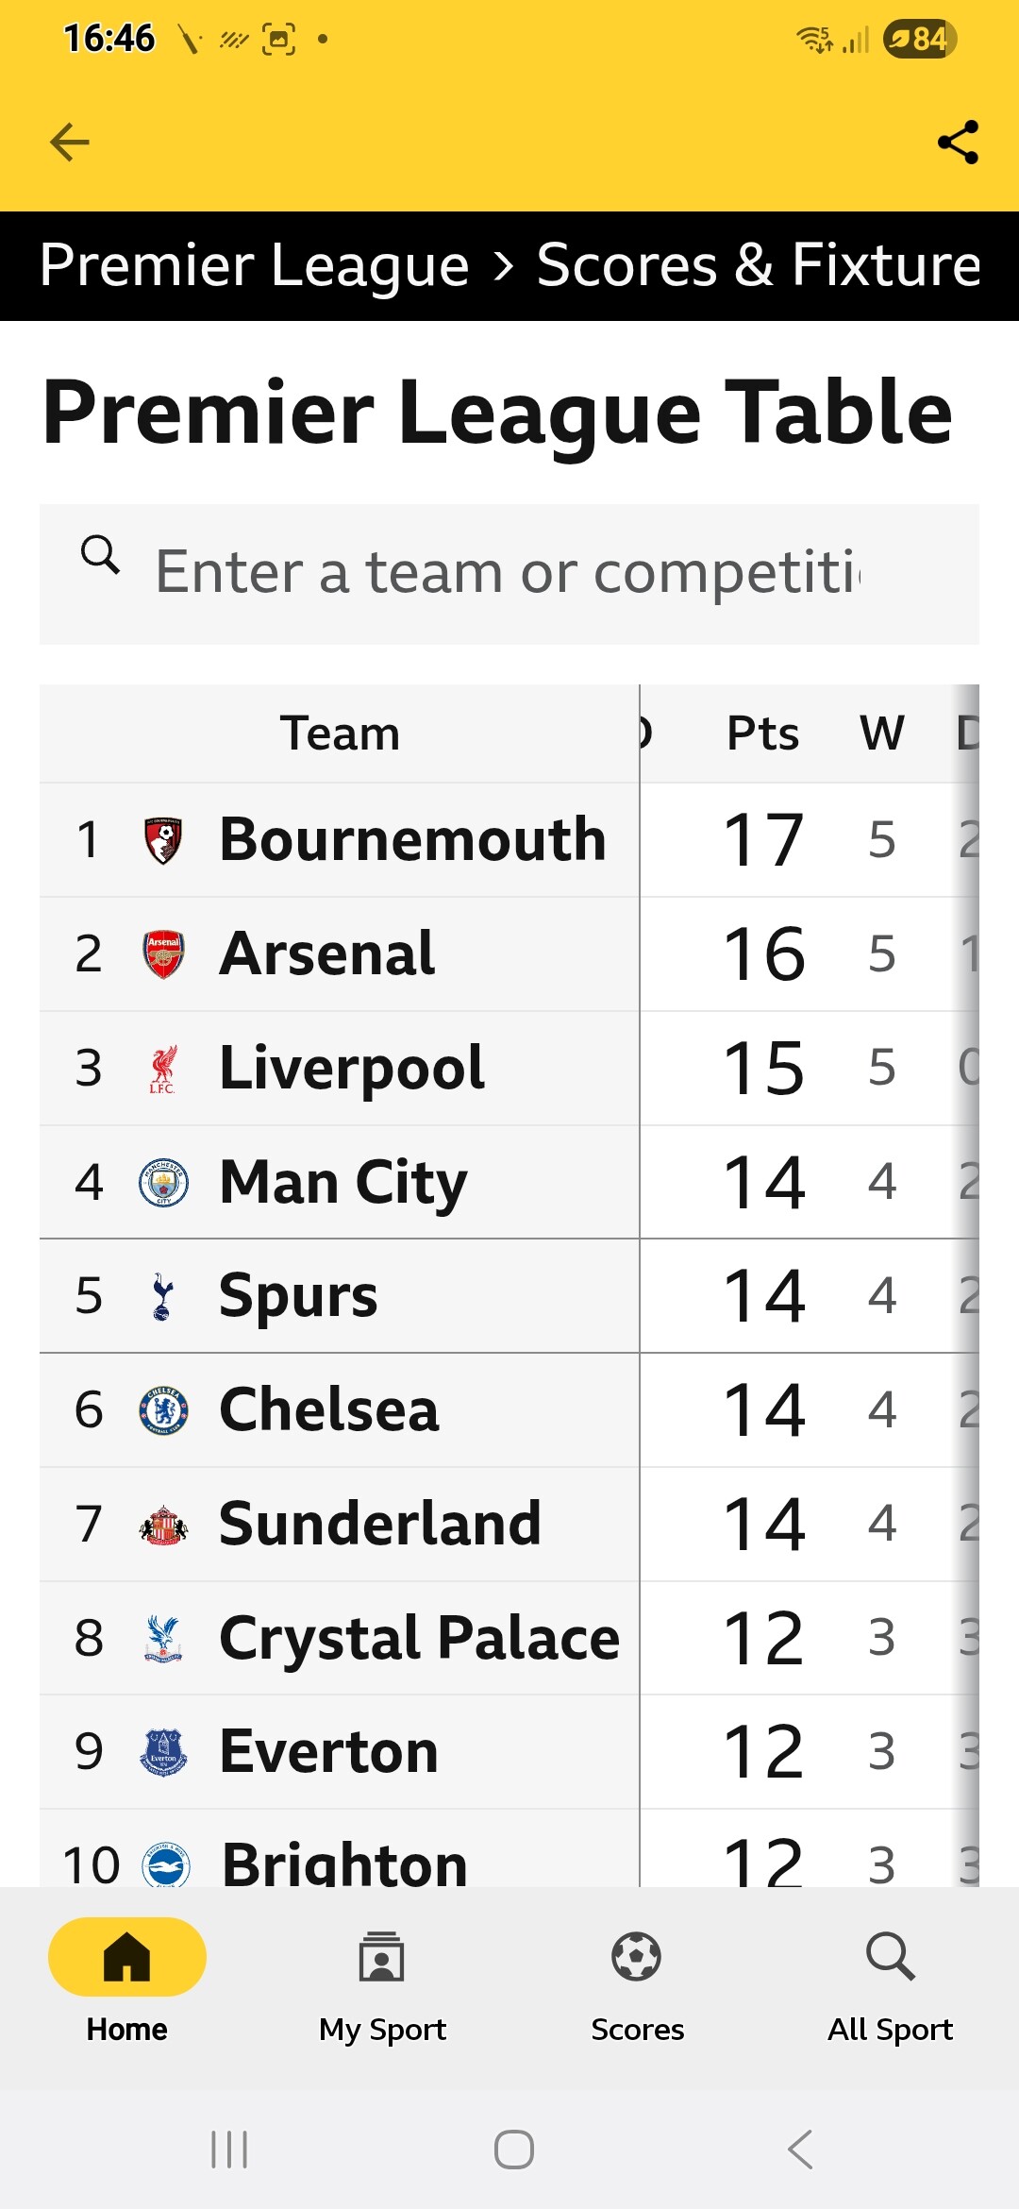Tap the search magnifier icon in field
Image resolution: width=1019 pixels, height=2209 pixels.
coord(100,555)
